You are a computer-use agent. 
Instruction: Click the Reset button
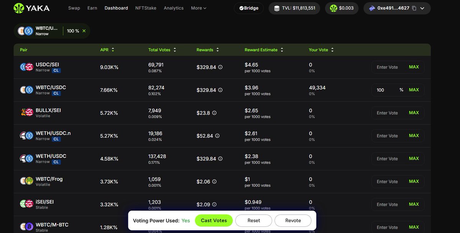(x=254, y=220)
